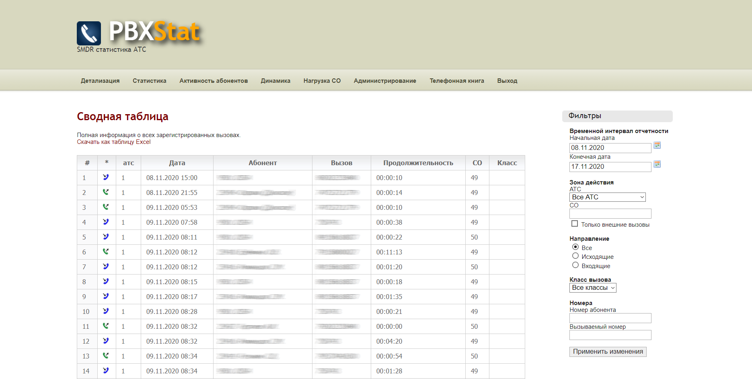The height and width of the screenshot is (379, 752).
Task: Click 'Скачать как таблицу Excel' link
Action: 114,142
